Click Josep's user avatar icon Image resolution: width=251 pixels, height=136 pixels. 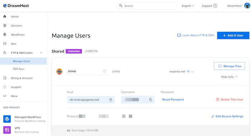click(x=60, y=71)
